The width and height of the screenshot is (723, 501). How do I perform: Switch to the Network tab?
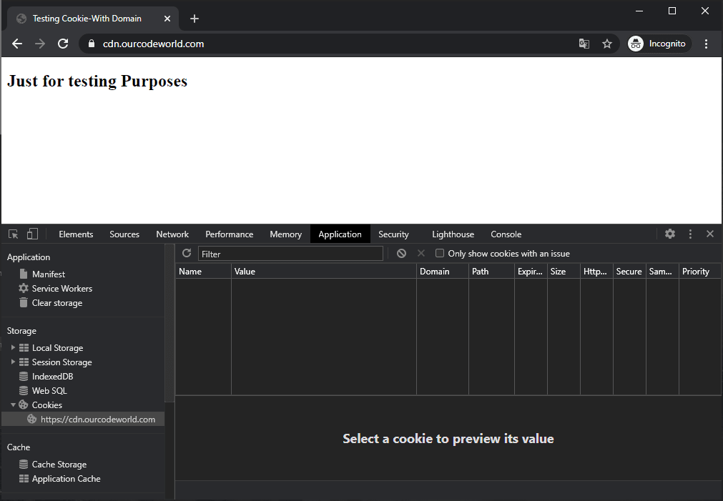[x=172, y=234]
